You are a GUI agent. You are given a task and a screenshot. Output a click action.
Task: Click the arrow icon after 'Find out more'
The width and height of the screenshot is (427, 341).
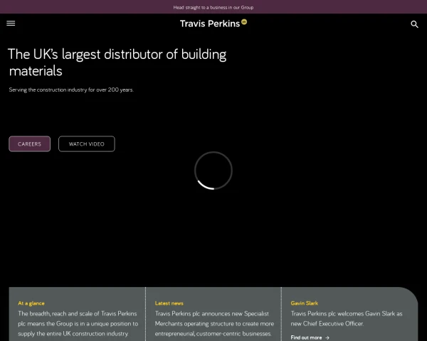[x=327, y=337]
